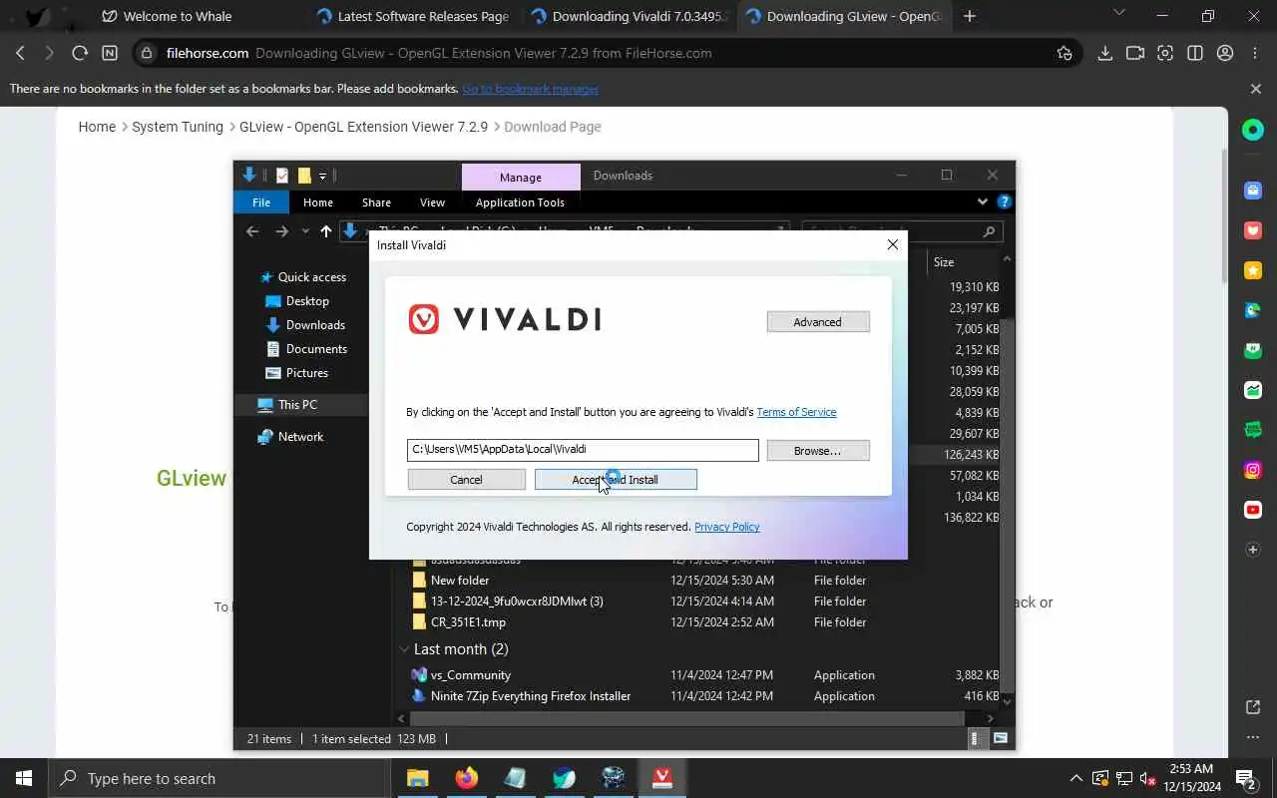The width and height of the screenshot is (1277, 798).
Task: Open the profile account icon
Action: coord(1225,53)
